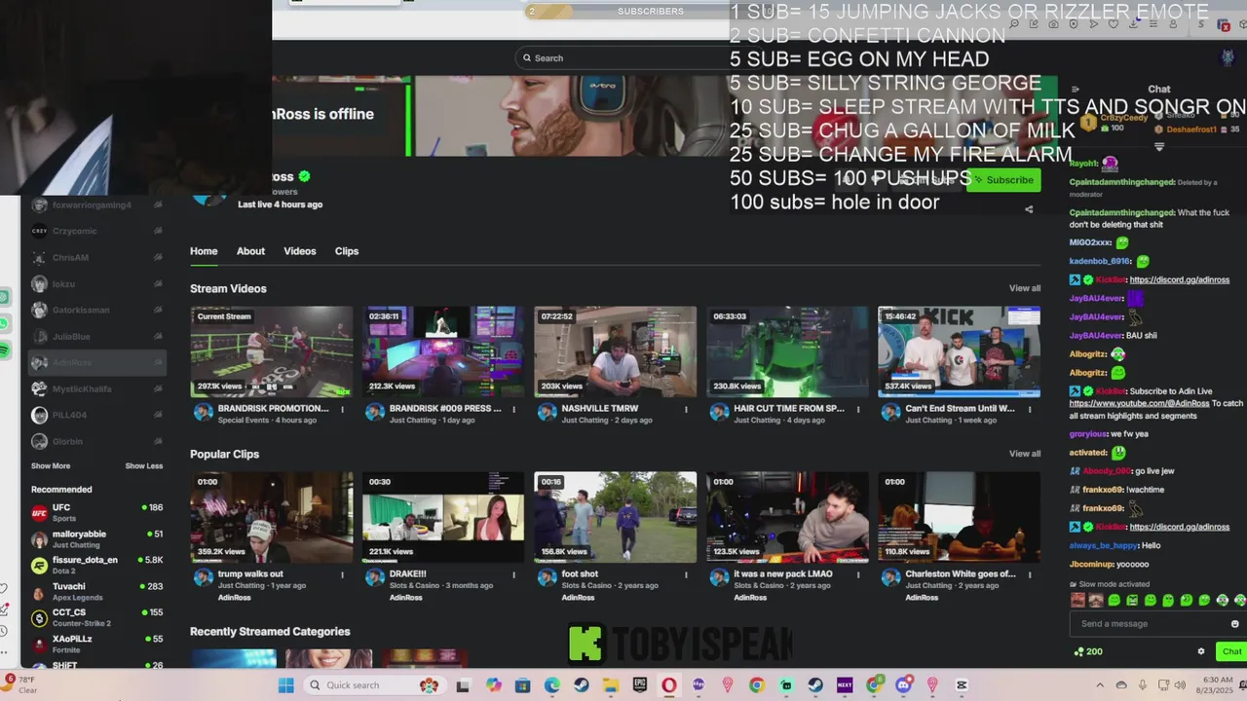Open File Explorer from the taskbar
Image resolution: width=1247 pixels, height=701 pixels.
tap(611, 685)
